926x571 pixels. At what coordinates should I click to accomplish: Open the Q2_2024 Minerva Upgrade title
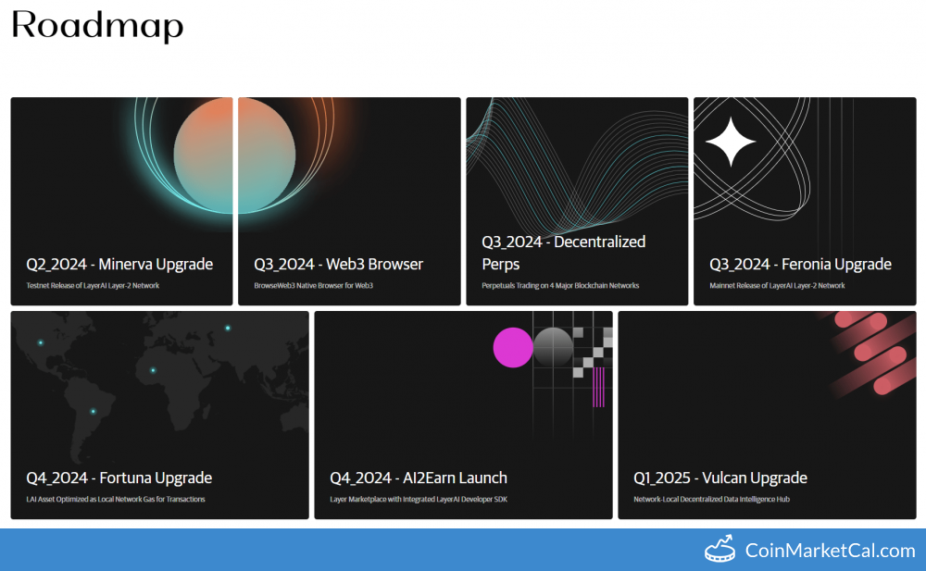[119, 264]
